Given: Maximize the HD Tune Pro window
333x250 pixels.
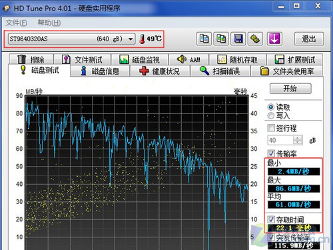Looking at the screenshot, I should (x=297, y=5).
